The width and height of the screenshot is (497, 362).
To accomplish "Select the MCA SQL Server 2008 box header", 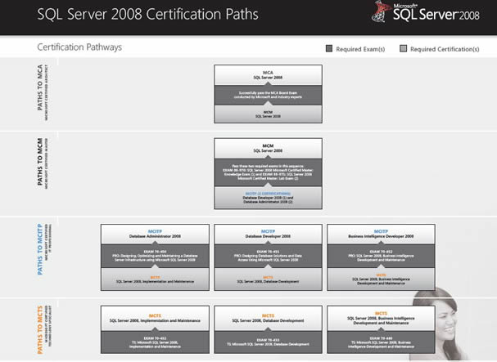I will click(x=269, y=75).
